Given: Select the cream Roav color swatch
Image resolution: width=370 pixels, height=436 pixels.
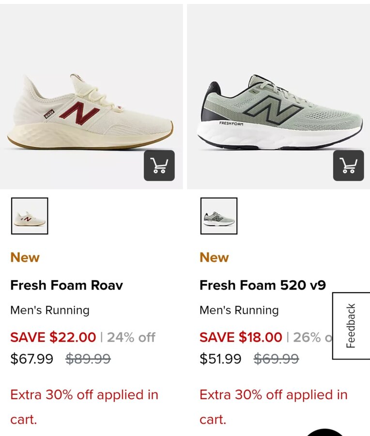Looking at the screenshot, I should [x=30, y=216].
